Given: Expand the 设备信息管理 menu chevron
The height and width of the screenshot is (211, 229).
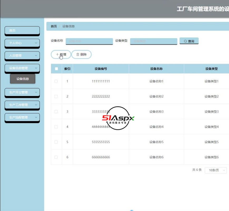Looking at the screenshot, I should click(x=36, y=68).
